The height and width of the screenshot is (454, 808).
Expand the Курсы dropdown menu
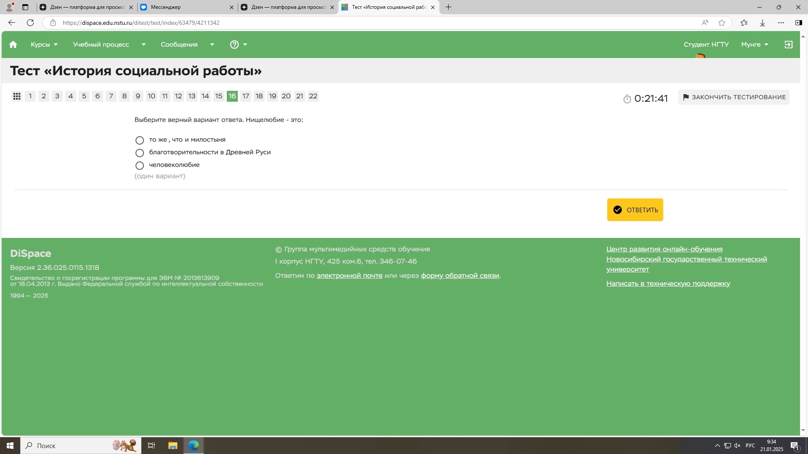click(44, 45)
